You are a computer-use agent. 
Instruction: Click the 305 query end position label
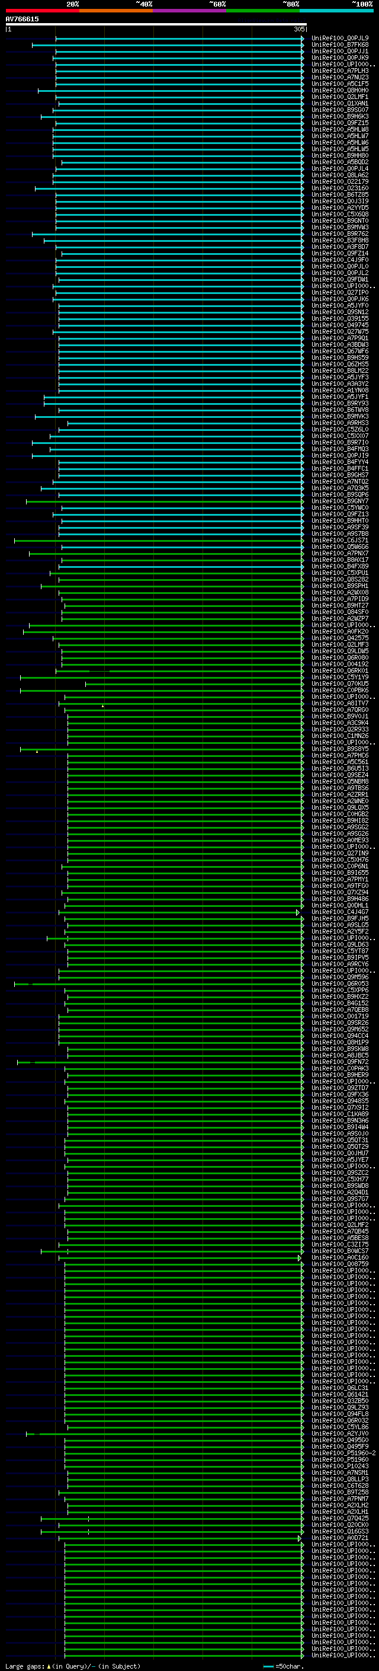[x=299, y=29]
